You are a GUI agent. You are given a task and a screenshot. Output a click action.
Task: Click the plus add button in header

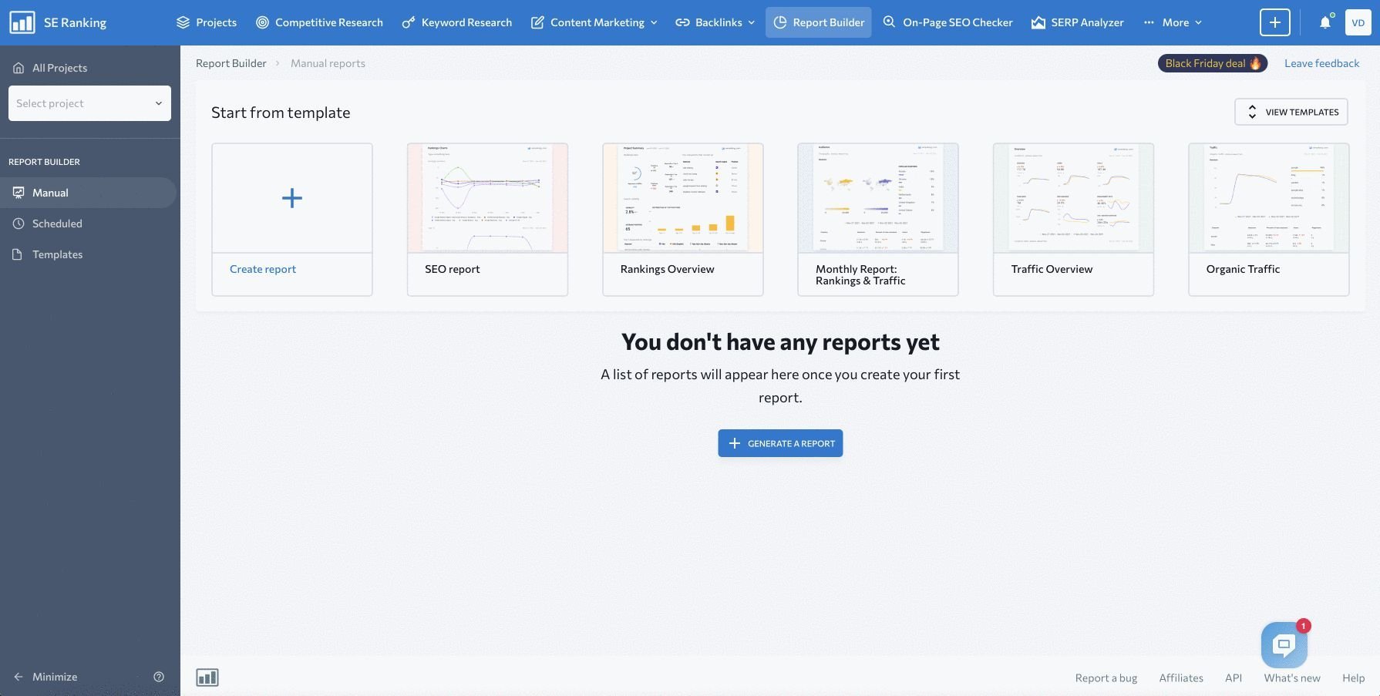click(1274, 22)
